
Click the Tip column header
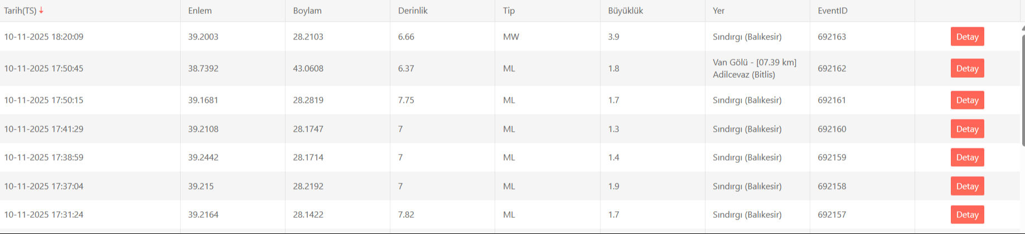point(509,11)
